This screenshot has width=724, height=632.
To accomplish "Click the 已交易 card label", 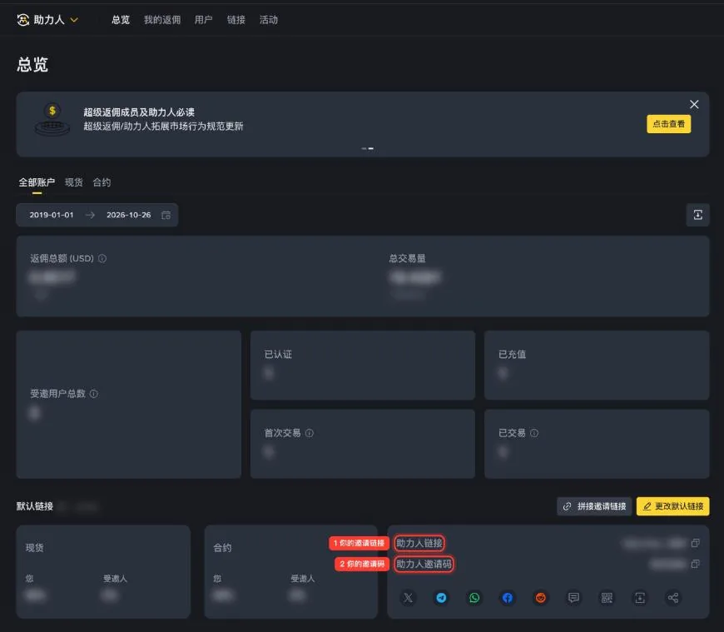I will click(x=512, y=433).
